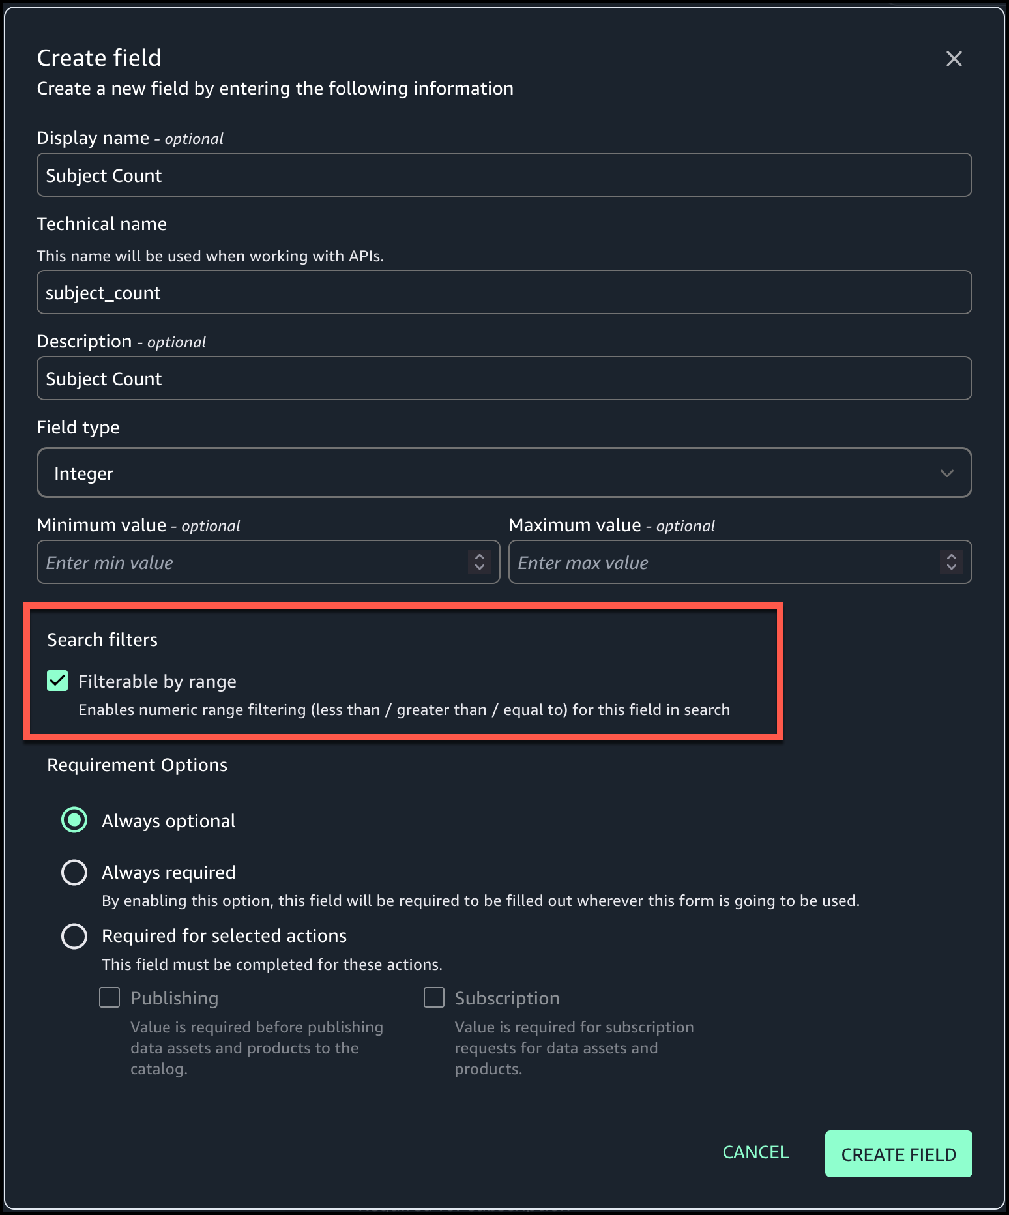
Task: Check the Subscription checkbox
Action: (x=434, y=997)
